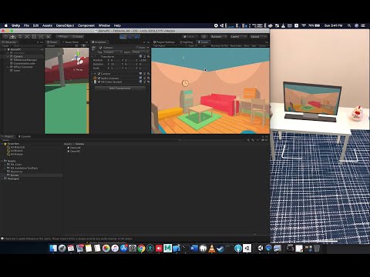Select the GameViewEncoder object in Hierarchy
Image resolution: width=370 pixels, height=277 pixels.
pos(25,63)
